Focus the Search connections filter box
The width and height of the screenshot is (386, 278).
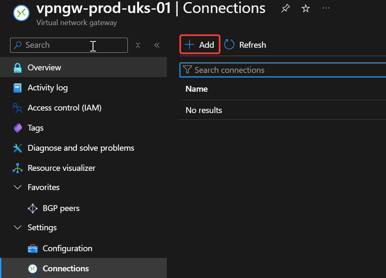tap(282, 70)
